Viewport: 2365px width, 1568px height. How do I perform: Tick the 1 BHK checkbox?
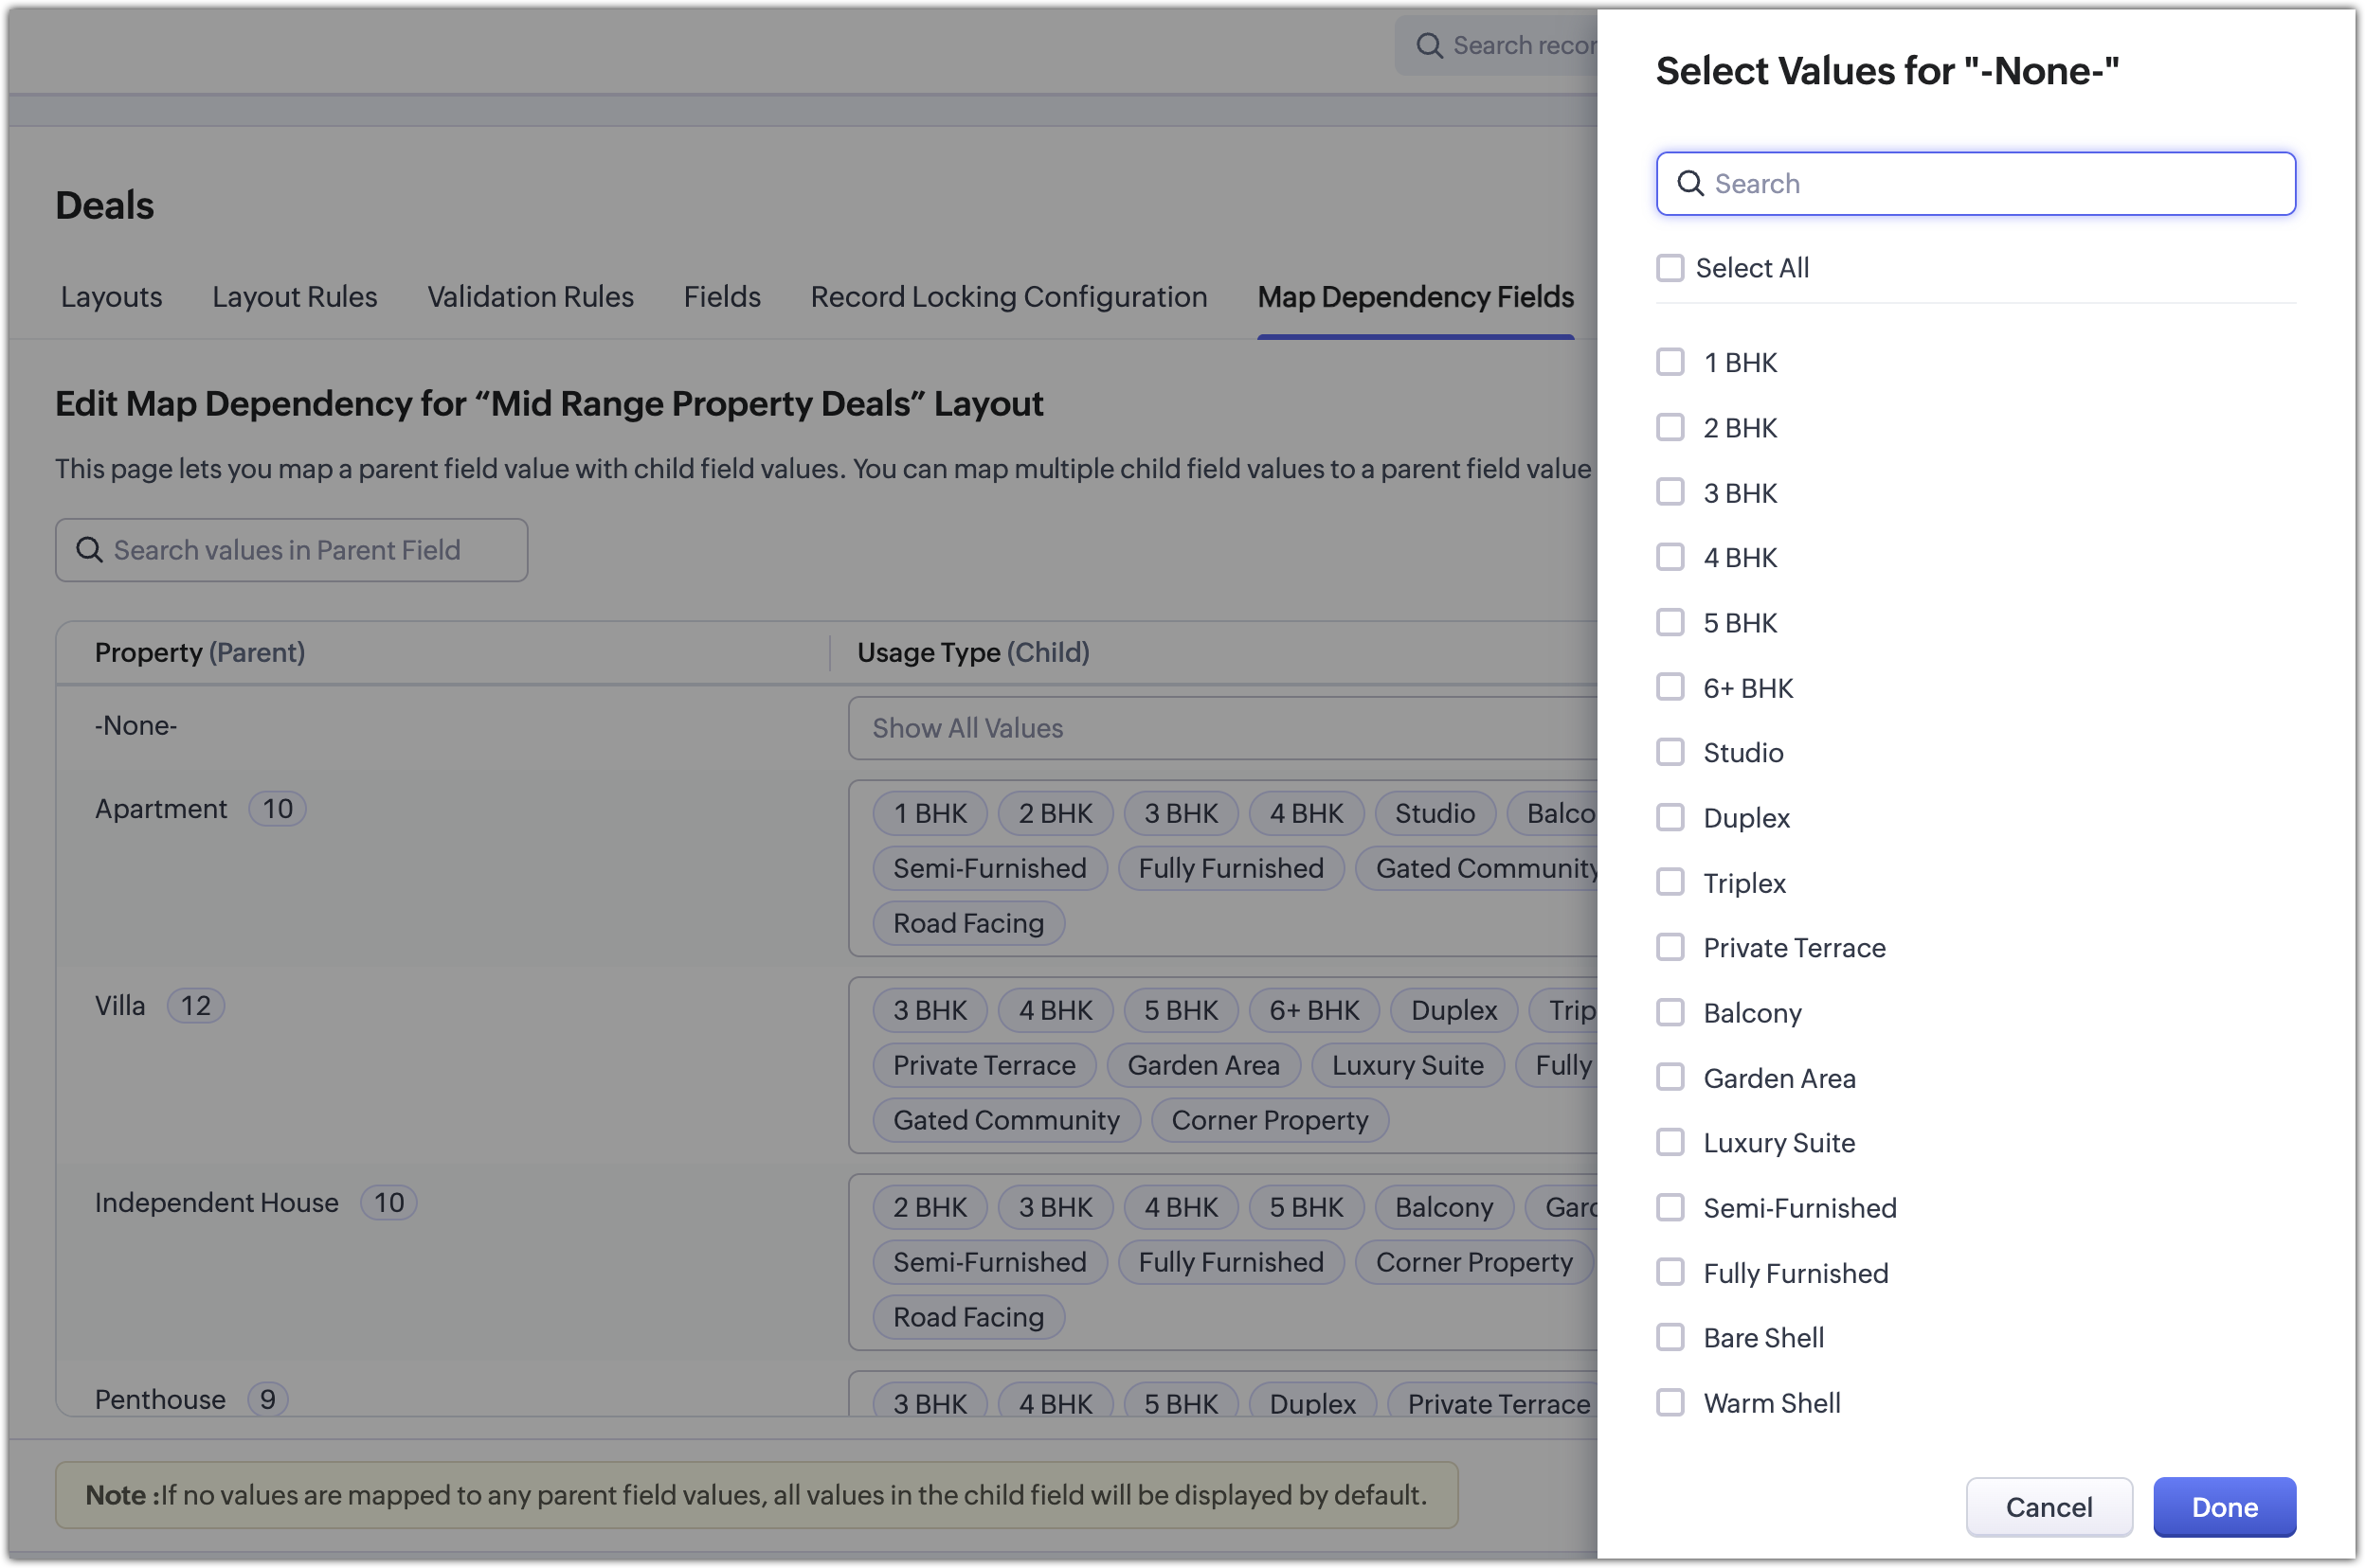pyautogui.click(x=1670, y=362)
